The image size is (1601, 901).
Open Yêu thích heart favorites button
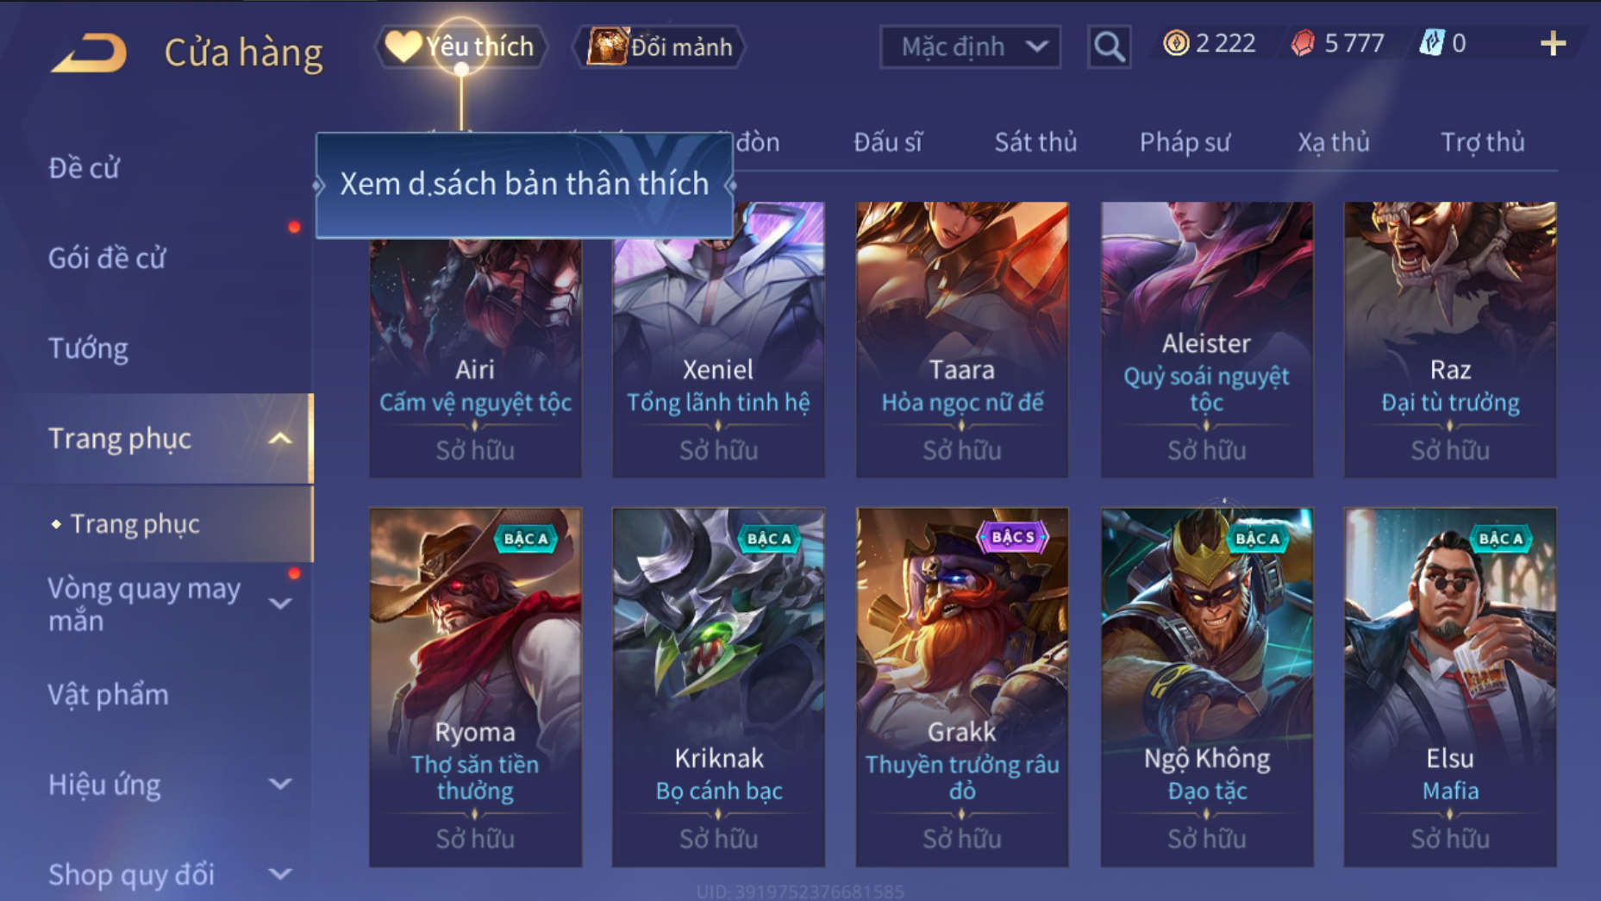coord(460,47)
